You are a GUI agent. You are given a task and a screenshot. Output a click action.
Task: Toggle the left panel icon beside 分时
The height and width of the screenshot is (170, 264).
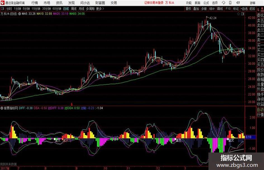pos(2,9)
